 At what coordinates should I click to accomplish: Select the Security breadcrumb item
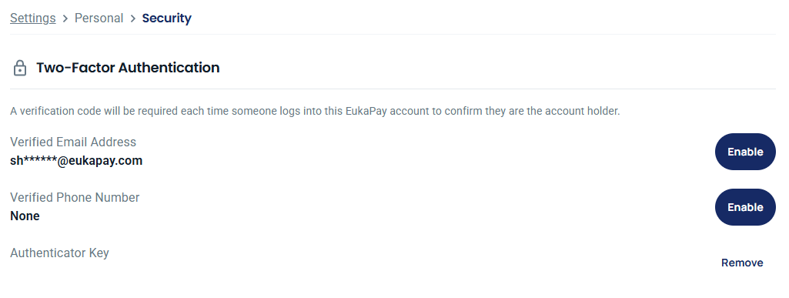pyautogui.click(x=166, y=18)
